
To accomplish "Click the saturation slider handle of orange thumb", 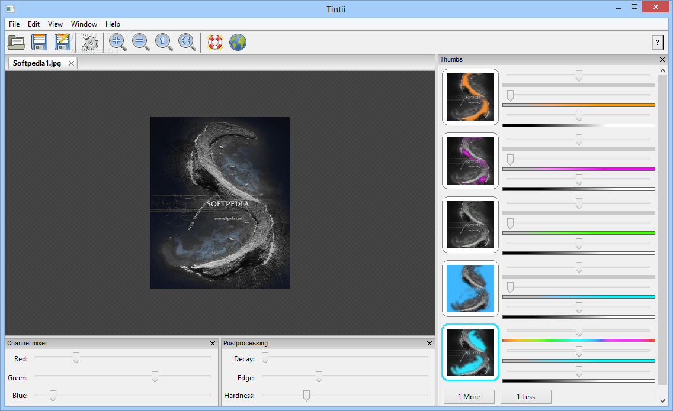I will (x=510, y=96).
